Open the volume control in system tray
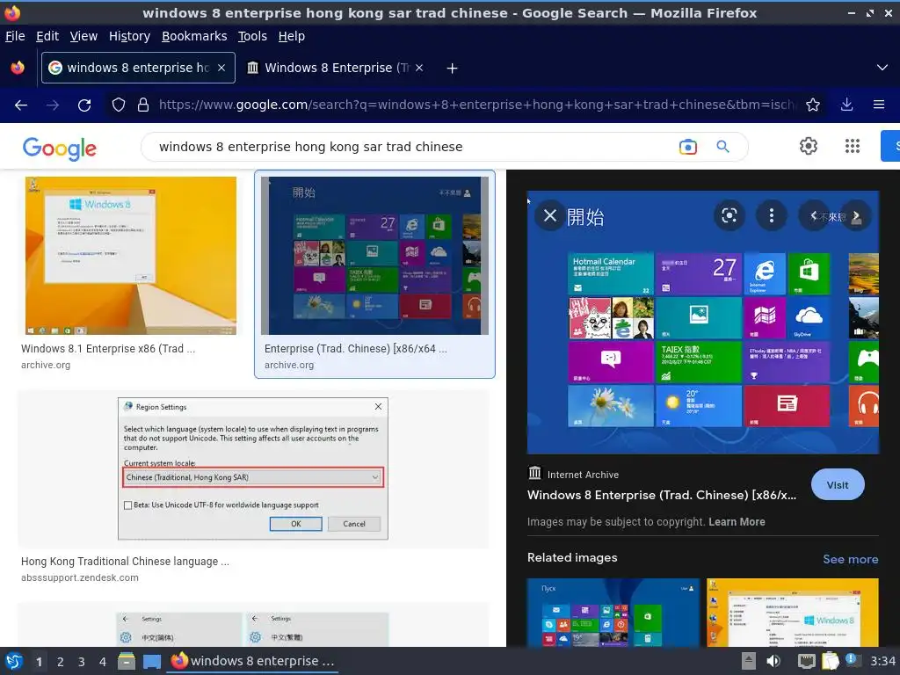900x675 pixels. tap(773, 661)
